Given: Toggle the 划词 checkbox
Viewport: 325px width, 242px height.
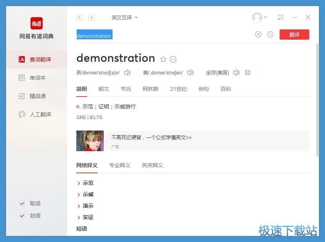Looking at the screenshot, I should pos(22,216).
